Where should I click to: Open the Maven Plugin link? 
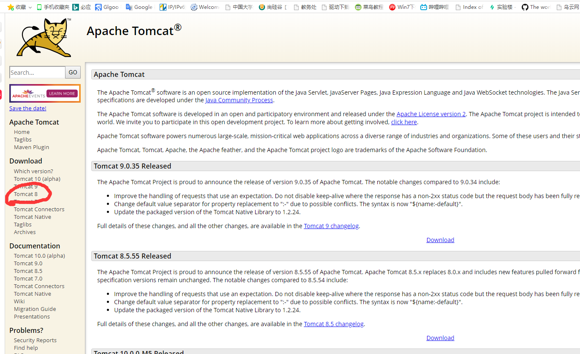[x=32, y=147]
